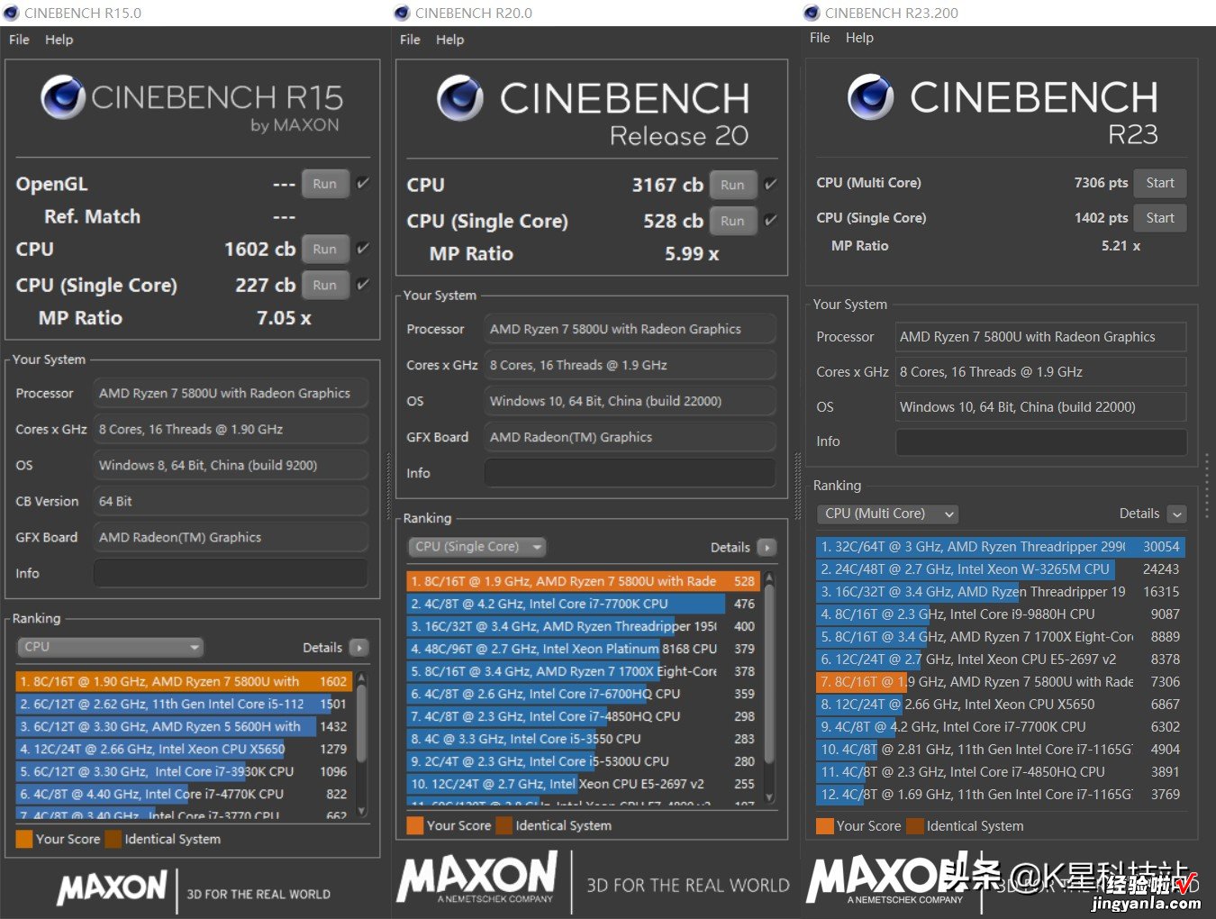Open File menu in Cinebench R15
This screenshot has width=1216, height=919.
(x=19, y=40)
